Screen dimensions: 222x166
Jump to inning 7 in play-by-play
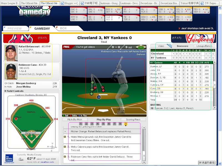coord(114,124)
